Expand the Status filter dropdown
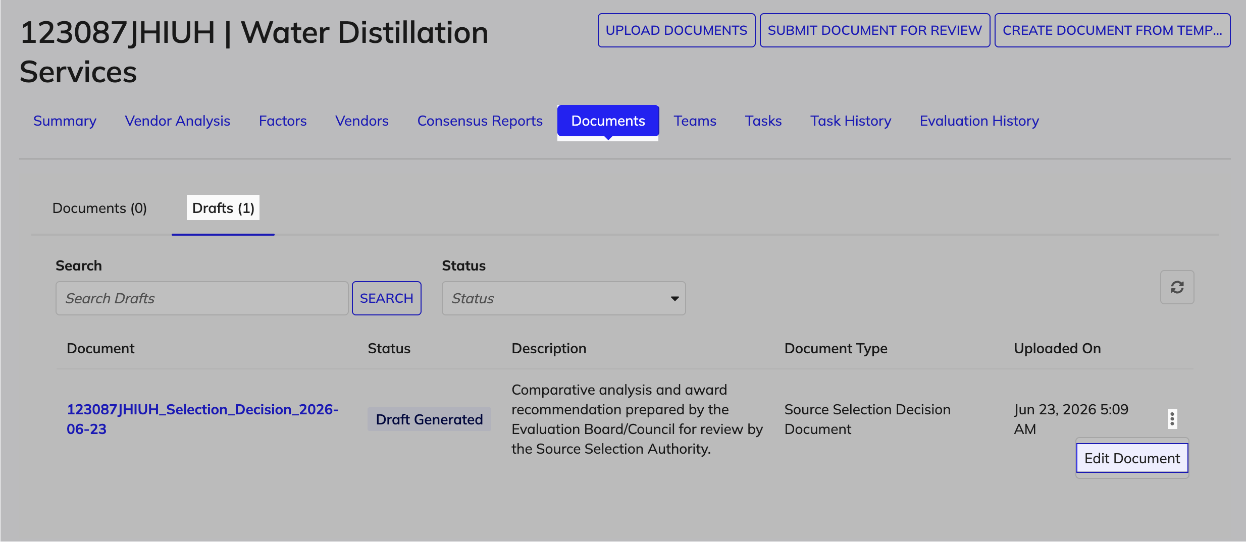The image size is (1246, 542). [563, 298]
